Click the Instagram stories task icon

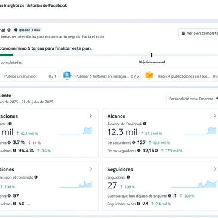pos(67,75)
